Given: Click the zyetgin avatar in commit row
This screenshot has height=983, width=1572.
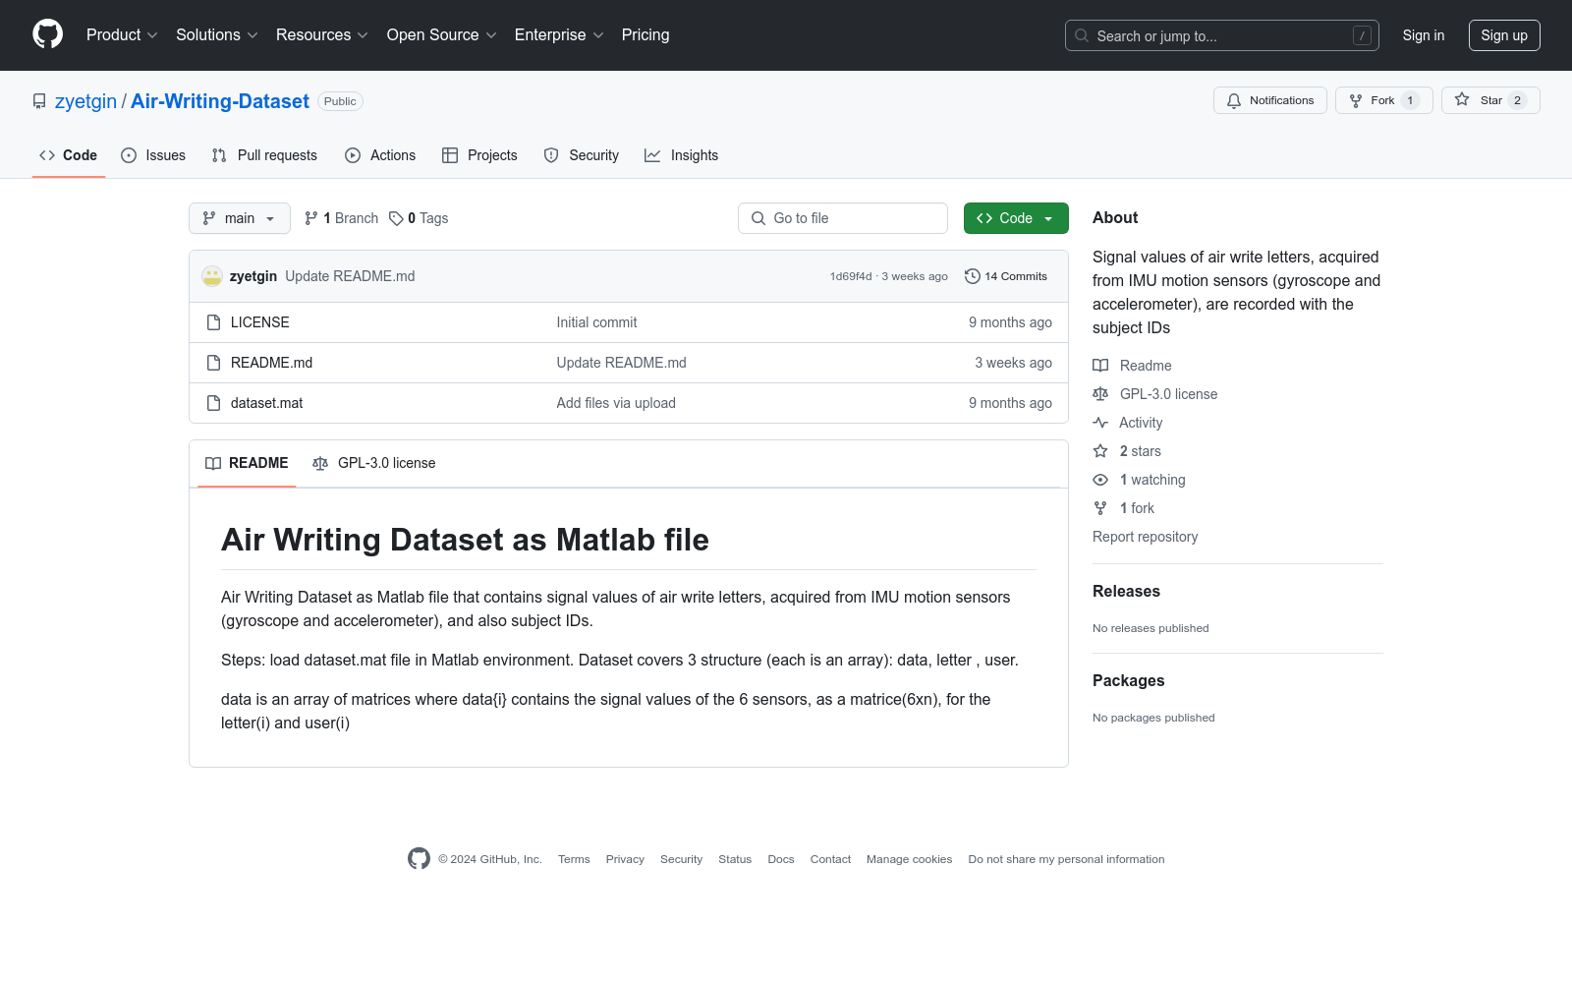Looking at the screenshot, I should pos(212,276).
